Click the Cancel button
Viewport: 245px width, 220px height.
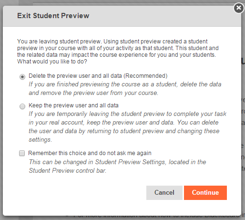pos(164,193)
